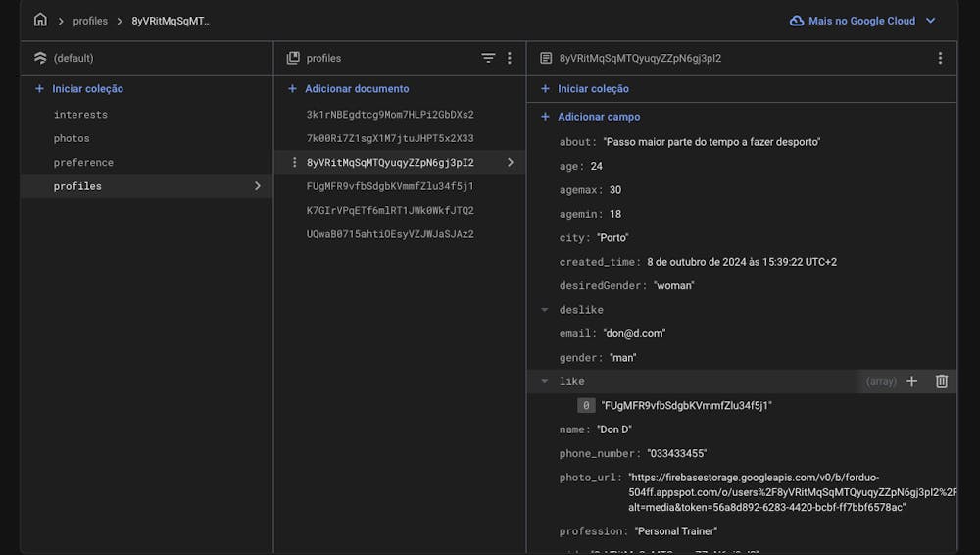This screenshot has height=555, width=980.
Task: Click Adicionar documento button
Action: [x=357, y=88]
